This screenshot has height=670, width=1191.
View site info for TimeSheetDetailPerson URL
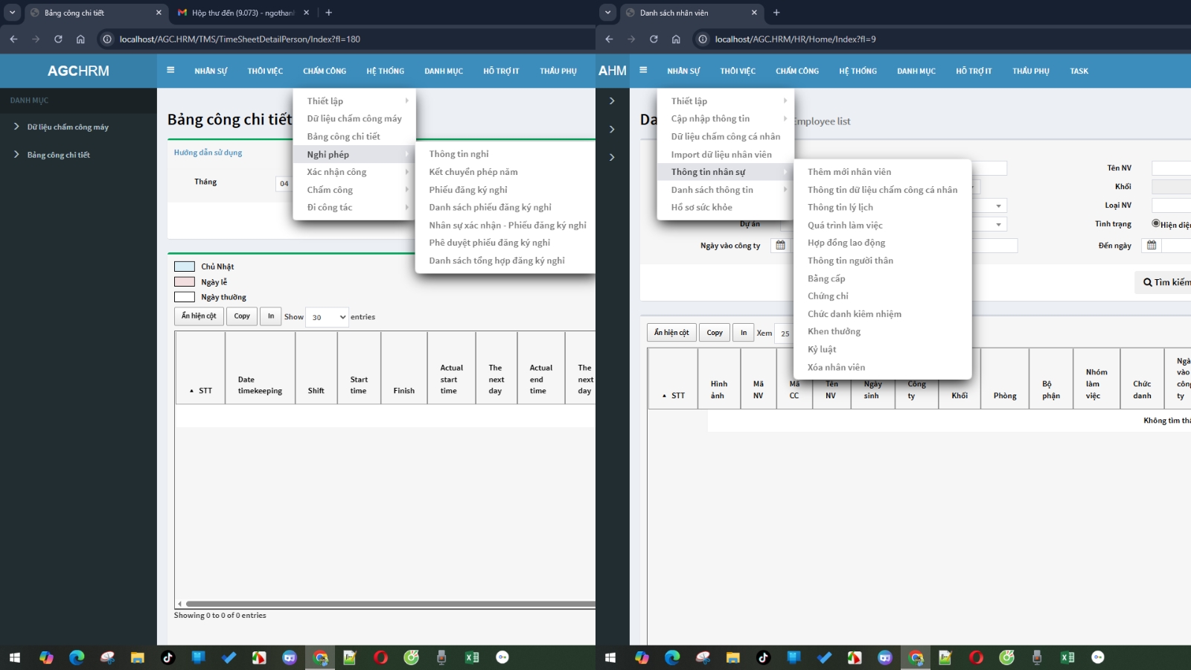pos(106,39)
